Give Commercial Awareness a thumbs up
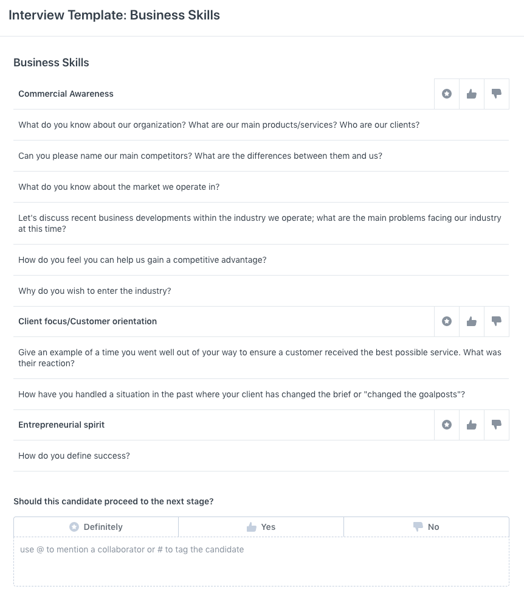This screenshot has height=595, width=524. [x=472, y=94]
